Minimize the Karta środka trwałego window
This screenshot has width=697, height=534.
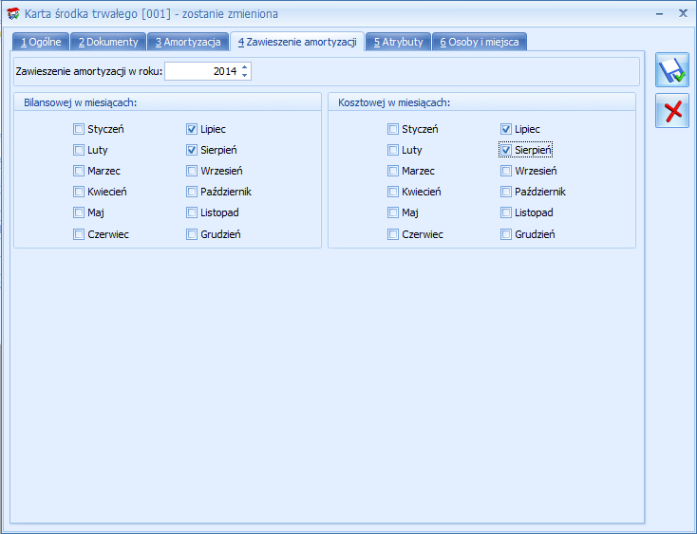[660, 14]
